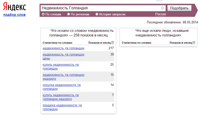Screen dimensions: 200x118
Task: Click the Яндекс logo
Action: click(15, 7)
